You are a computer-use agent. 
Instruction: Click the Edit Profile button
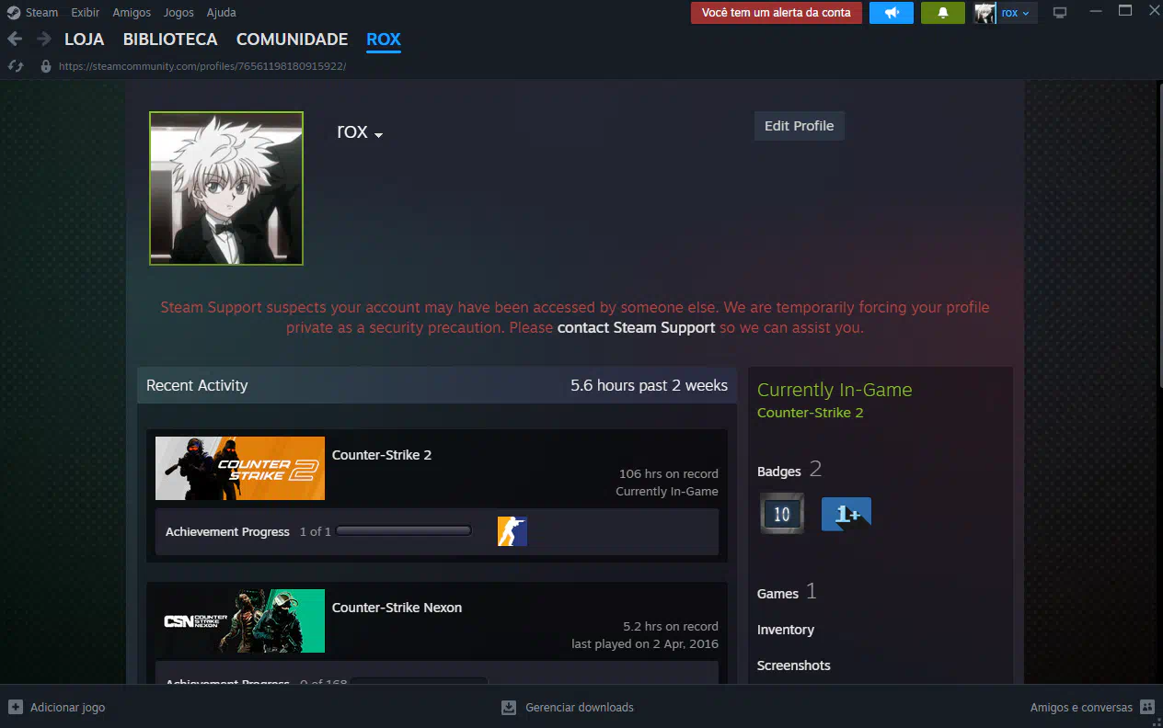coord(799,126)
